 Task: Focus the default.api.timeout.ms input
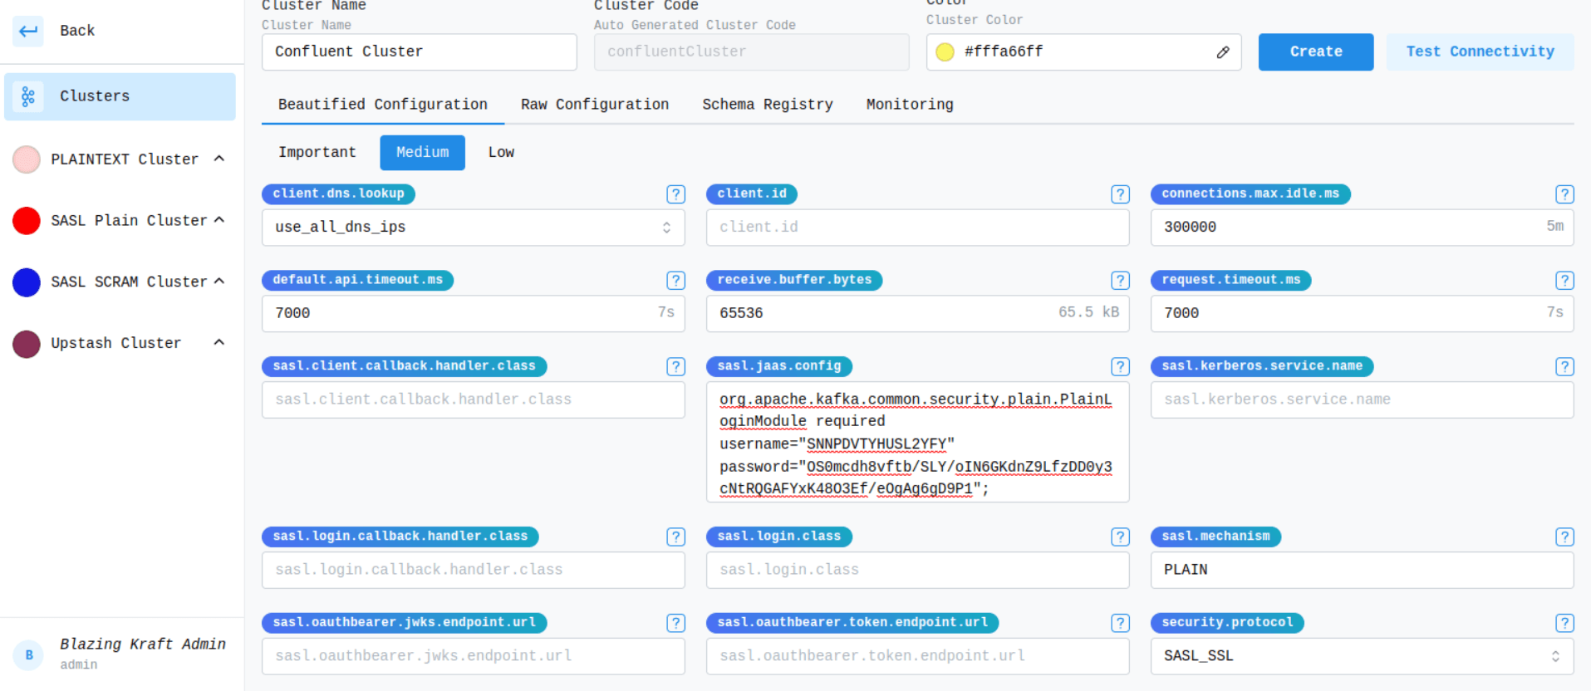[x=474, y=314]
